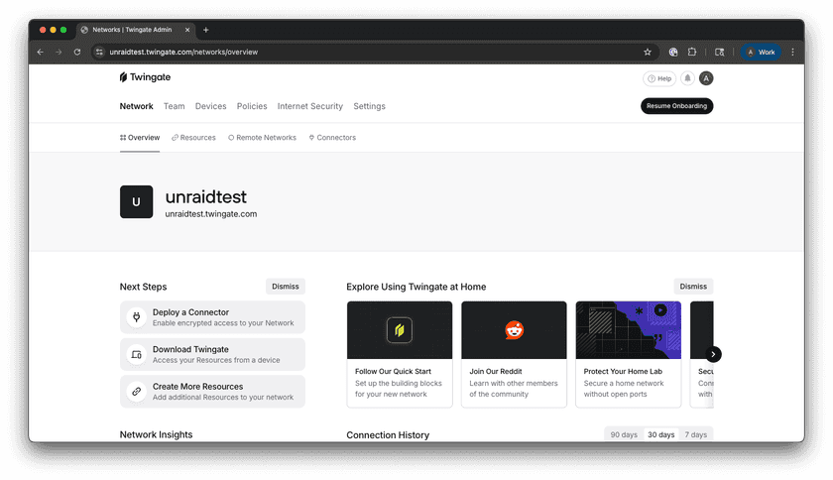The height and width of the screenshot is (480, 833).
Task: Open the browser extensions puzzle icon
Action: [692, 52]
